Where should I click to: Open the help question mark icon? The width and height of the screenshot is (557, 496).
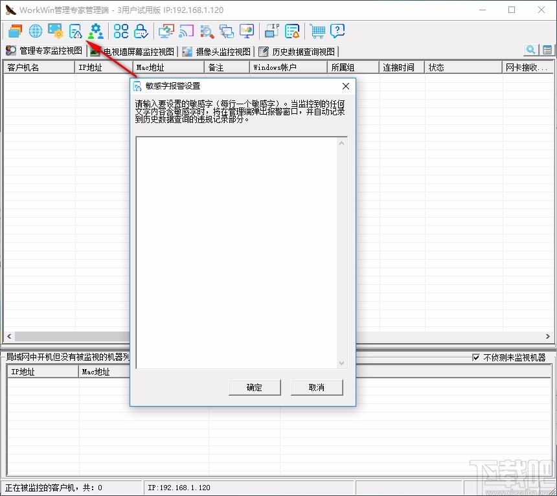tap(337, 31)
